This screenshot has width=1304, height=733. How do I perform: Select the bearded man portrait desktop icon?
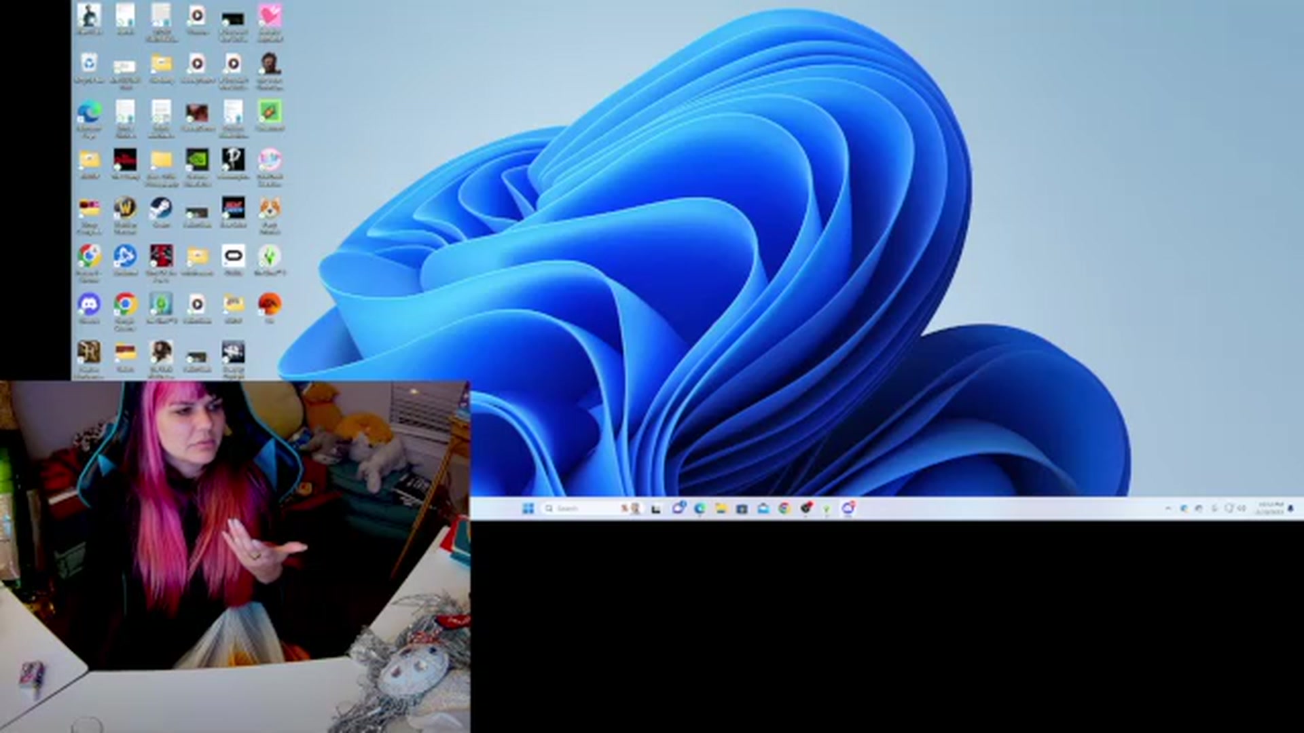270,64
